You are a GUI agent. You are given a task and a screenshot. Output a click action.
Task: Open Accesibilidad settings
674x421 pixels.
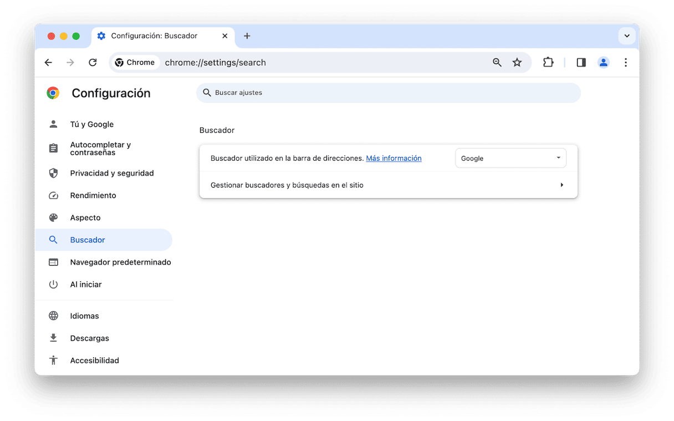[x=104, y=360]
